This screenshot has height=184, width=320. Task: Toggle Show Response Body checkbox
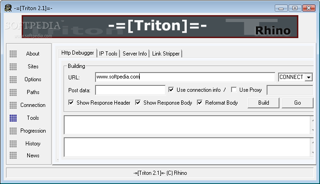(138, 103)
